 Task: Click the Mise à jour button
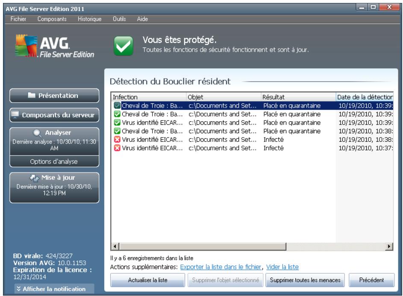click(x=54, y=188)
